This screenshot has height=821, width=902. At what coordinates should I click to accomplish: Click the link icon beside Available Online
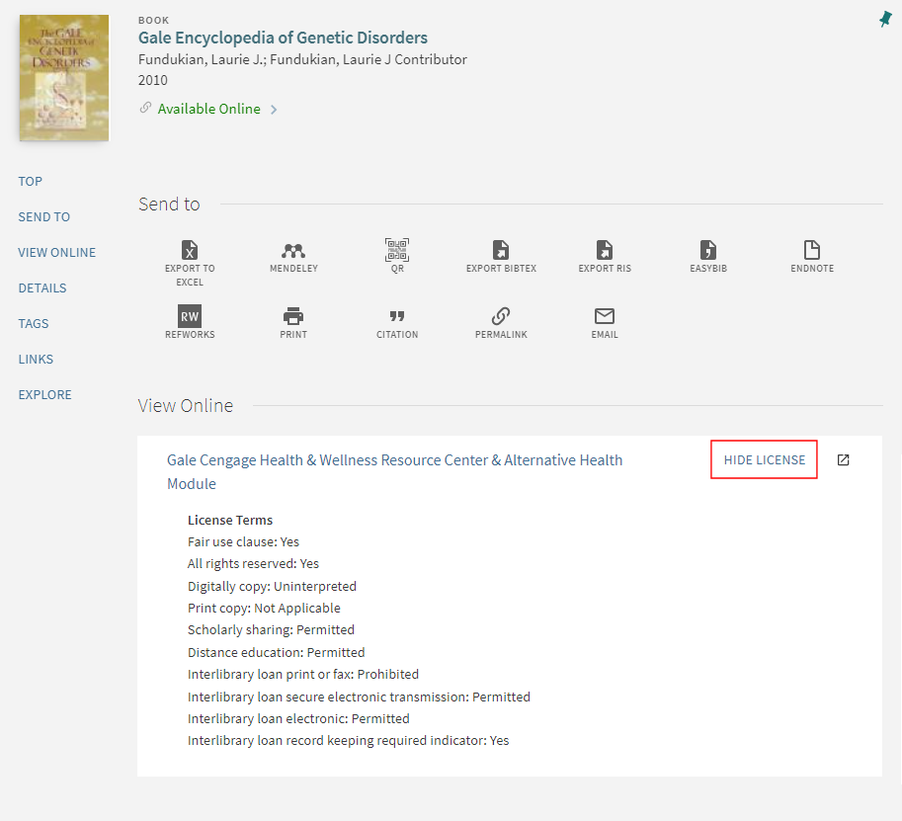pyautogui.click(x=145, y=108)
